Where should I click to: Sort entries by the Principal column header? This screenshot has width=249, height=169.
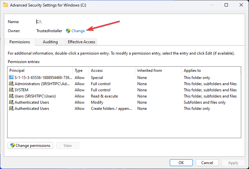pos(40,71)
